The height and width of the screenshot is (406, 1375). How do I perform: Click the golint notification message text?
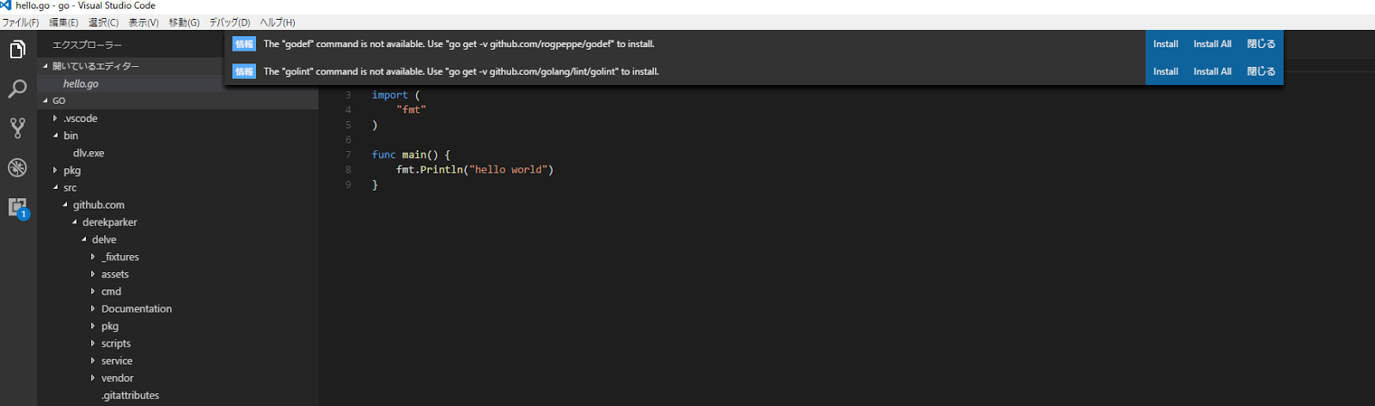(461, 71)
